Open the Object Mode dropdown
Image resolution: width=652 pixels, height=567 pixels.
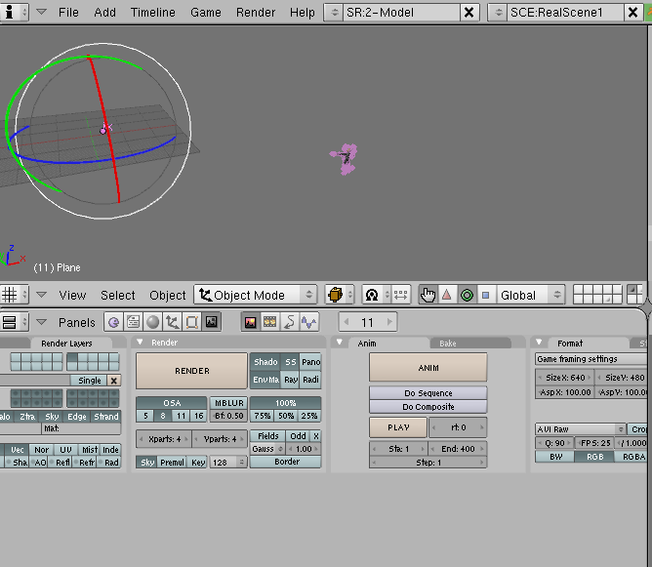click(256, 295)
